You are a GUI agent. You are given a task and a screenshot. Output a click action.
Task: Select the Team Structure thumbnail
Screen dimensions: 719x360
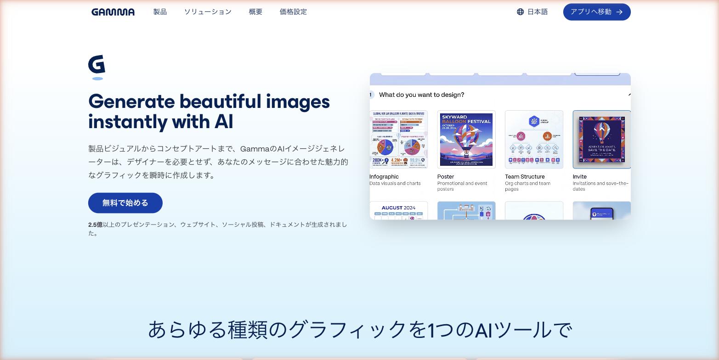point(534,140)
